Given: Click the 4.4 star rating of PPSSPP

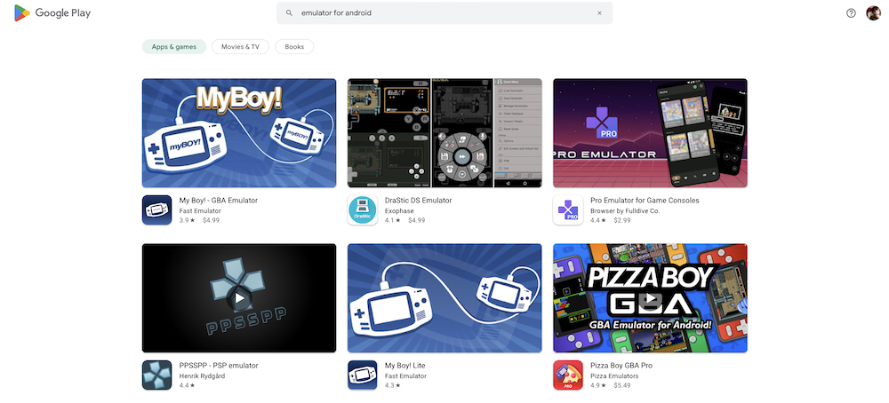Looking at the screenshot, I should pyautogui.click(x=187, y=385).
